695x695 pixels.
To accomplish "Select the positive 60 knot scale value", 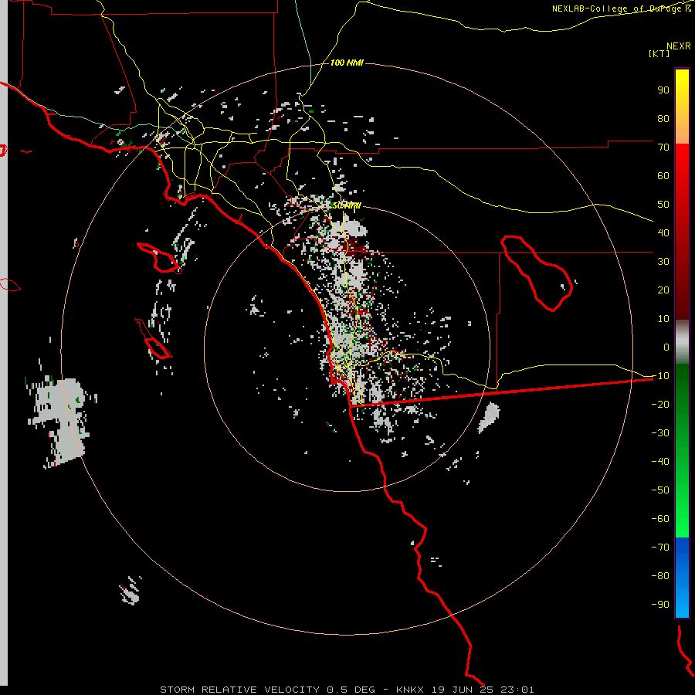I will tap(663, 176).
